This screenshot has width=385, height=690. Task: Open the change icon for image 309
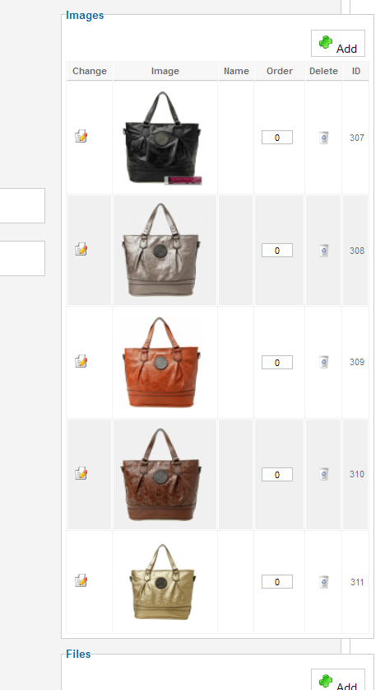click(x=81, y=361)
